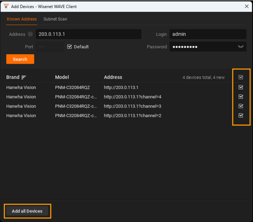Click the '4 devices total, 4 new' text
The height and width of the screenshot is (222, 253).
pyautogui.click(x=203, y=77)
